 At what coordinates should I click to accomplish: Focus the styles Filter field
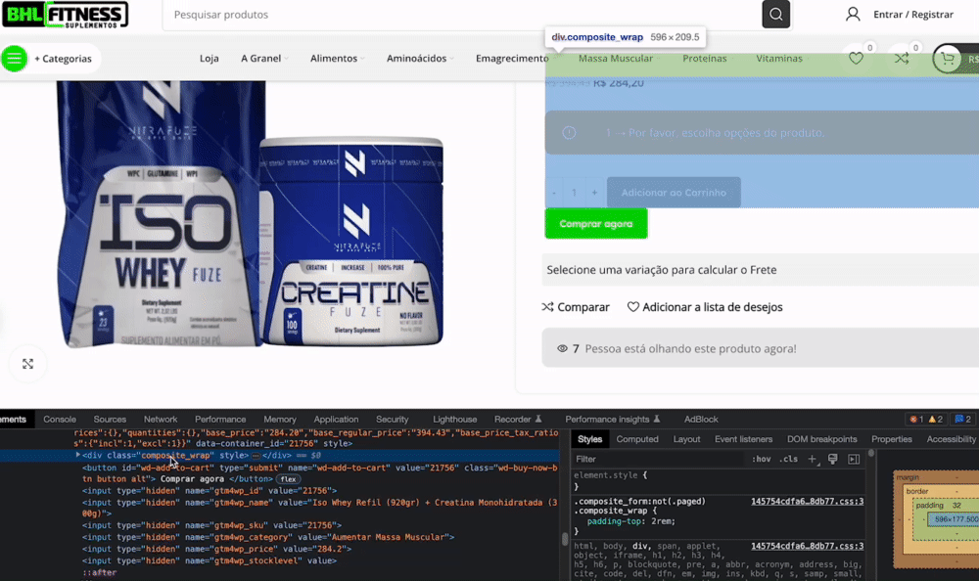[x=659, y=459]
